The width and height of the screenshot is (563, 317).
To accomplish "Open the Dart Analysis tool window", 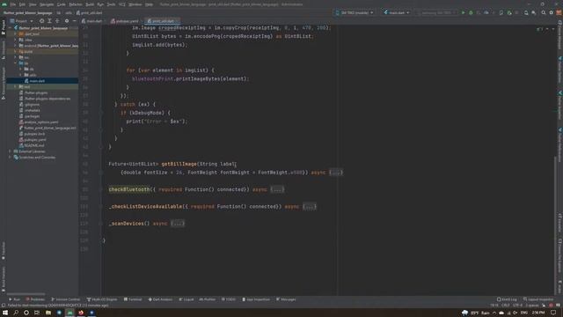I will (x=160, y=299).
